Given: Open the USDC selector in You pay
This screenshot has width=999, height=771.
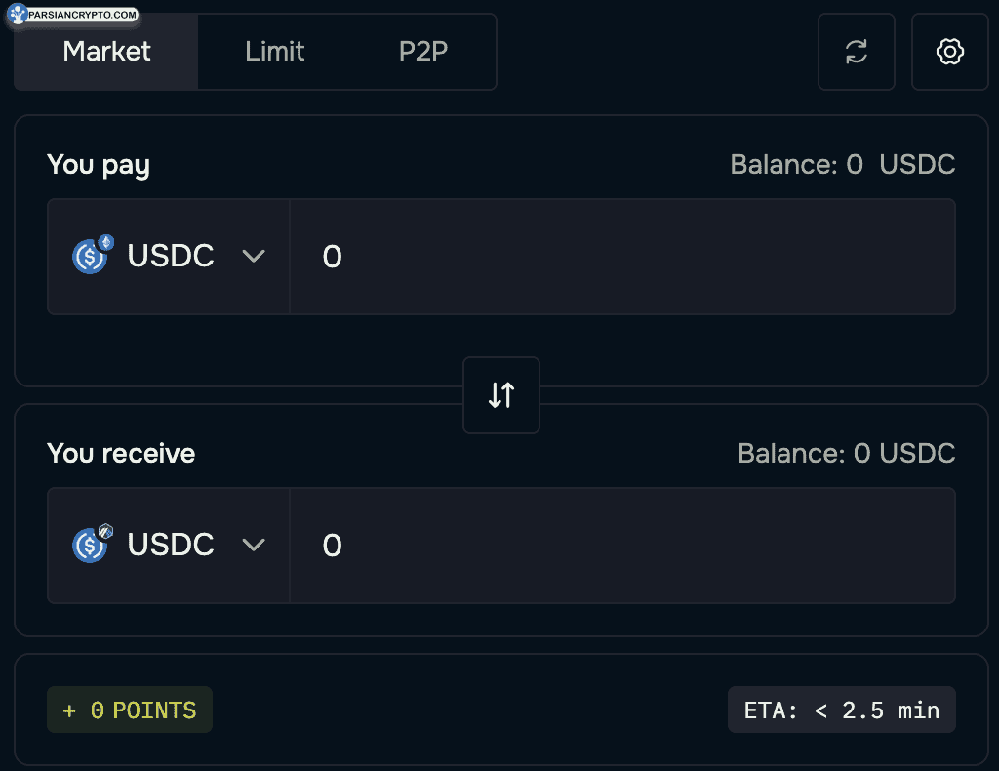Looking at the screenshot, I should (x=169, y=257).
